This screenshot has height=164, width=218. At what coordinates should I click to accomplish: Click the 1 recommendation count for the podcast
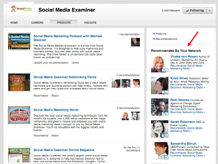(x=129, y=34)
